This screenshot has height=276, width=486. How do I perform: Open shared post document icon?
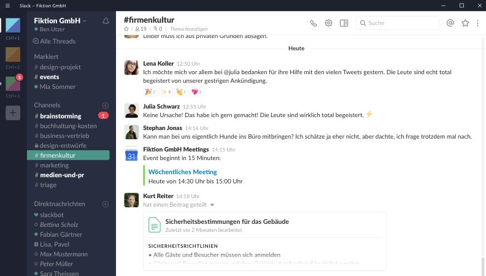[x=155, y=225]
